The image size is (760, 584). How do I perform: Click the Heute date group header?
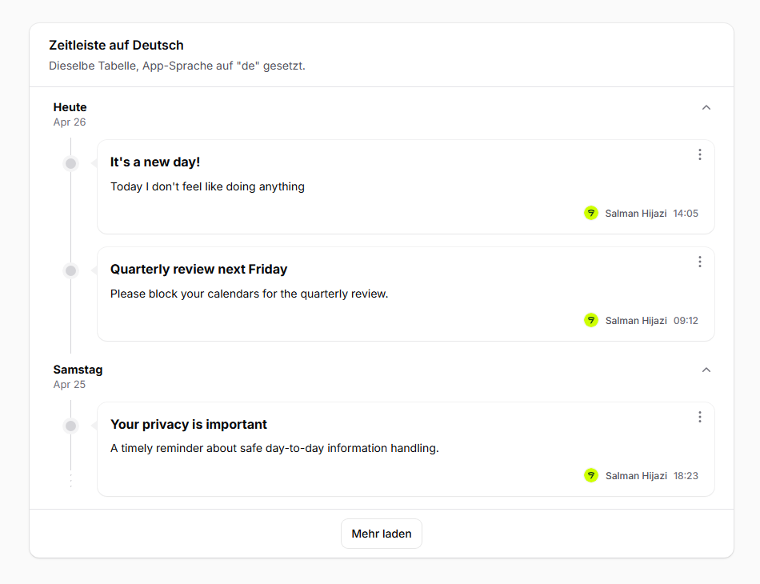(70, 107)
